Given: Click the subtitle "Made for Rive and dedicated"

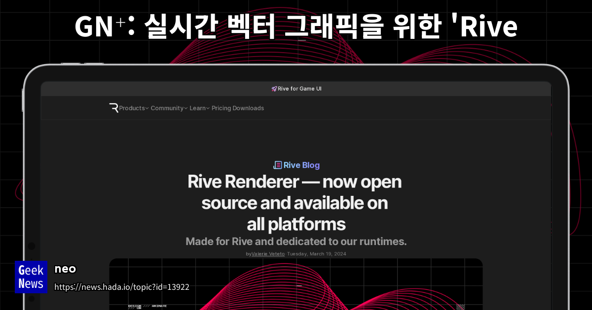Looking at the screenshot, I should [x=296, y=241].
